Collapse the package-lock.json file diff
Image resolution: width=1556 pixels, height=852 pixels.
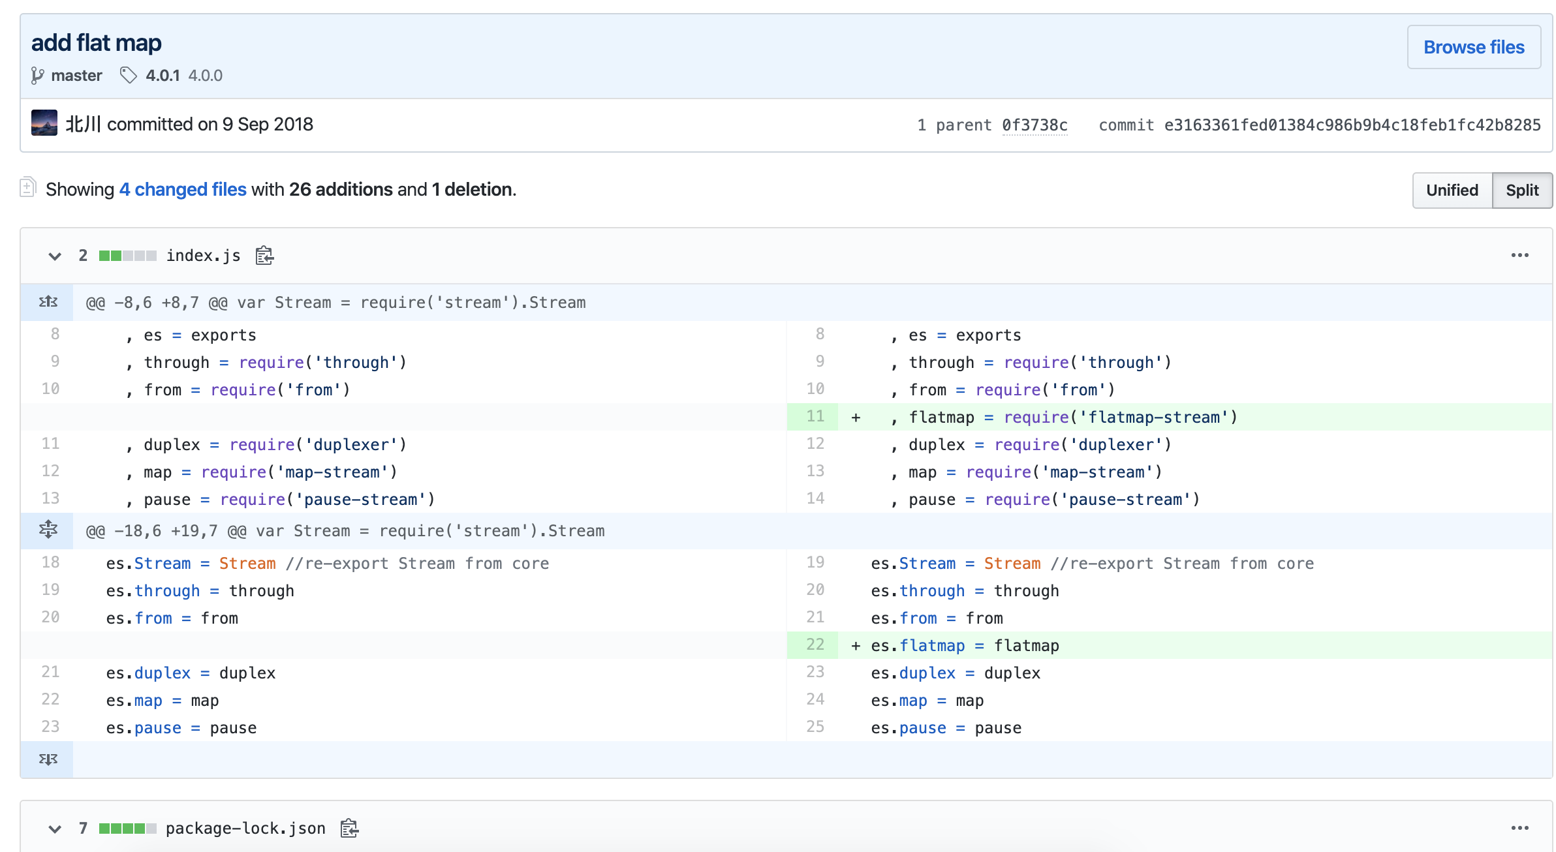(x=55, y=829)
